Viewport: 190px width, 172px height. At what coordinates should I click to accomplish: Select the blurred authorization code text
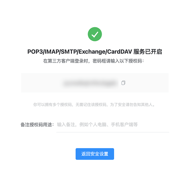(x=90, y=83)
